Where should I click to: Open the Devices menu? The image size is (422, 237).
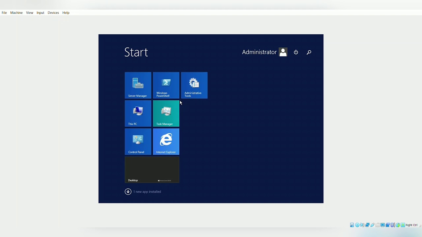coord(53,13)
